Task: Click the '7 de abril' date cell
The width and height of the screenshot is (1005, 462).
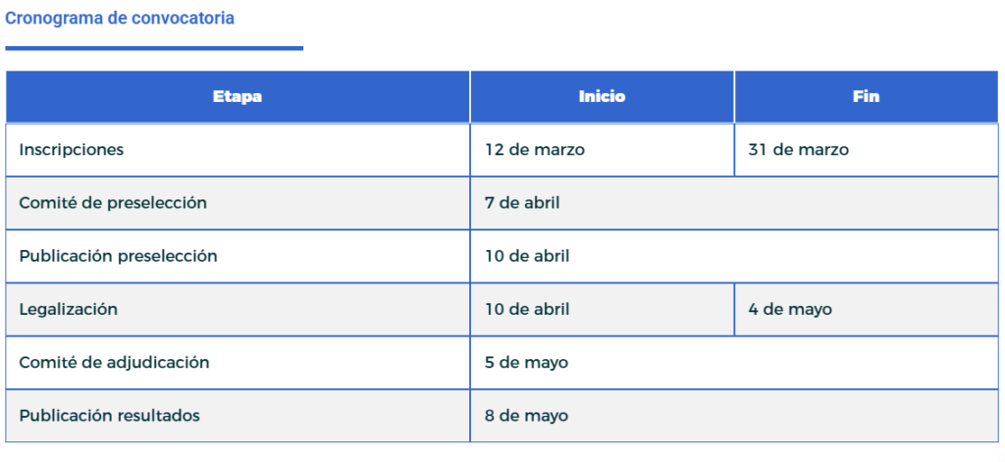Action: click(x=522, y=203)
